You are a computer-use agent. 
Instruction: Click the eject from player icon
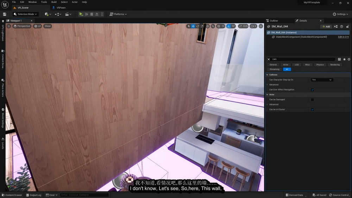[97, 14]
